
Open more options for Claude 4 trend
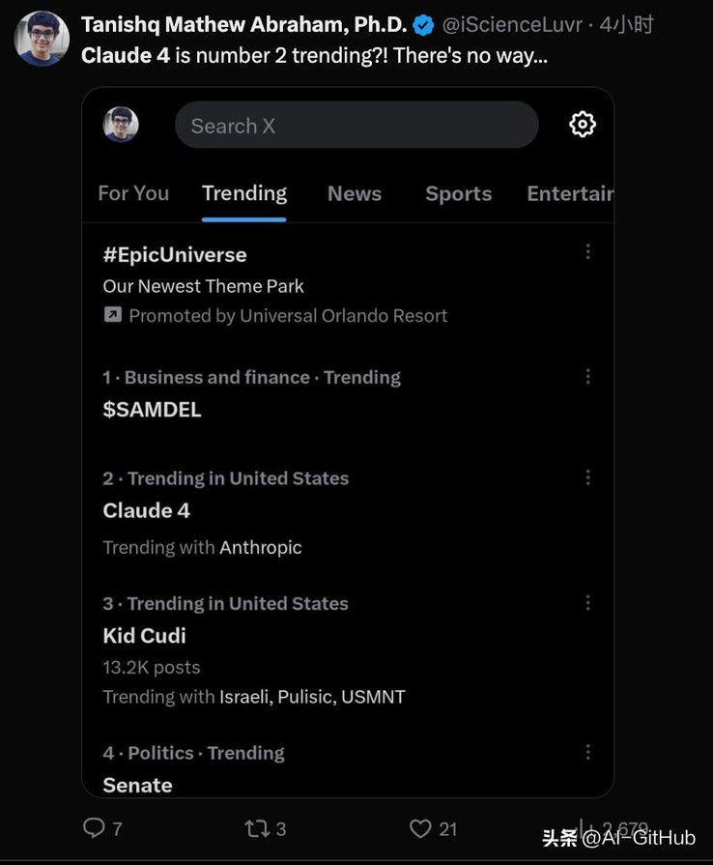[x=587, y=477]
